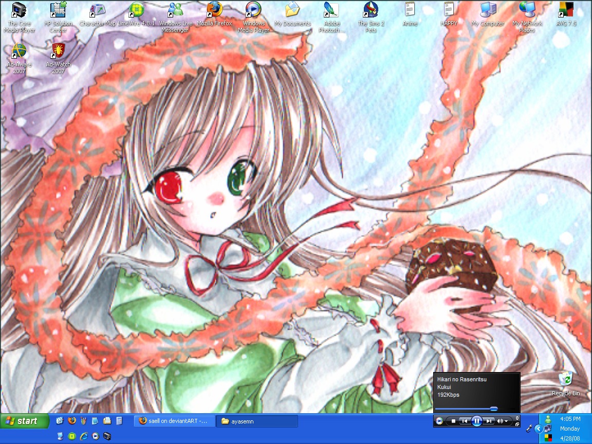Viewport: 592px width, 444px height.
Task: Click the blue monitor icon in Quick Launch
Action: [60, 436]
